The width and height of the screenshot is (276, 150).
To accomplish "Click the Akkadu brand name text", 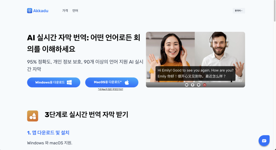I will point(41,11).
